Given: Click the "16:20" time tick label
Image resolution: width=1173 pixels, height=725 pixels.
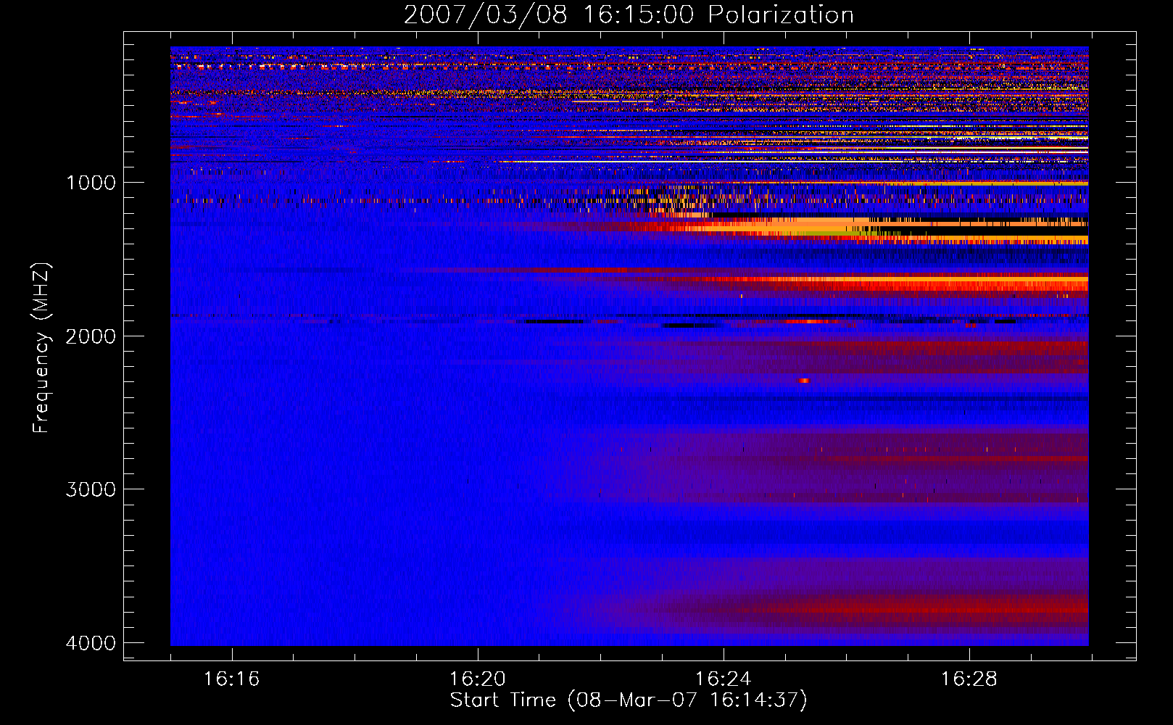Looking at the screenshot, I should [x=478, y=679].
